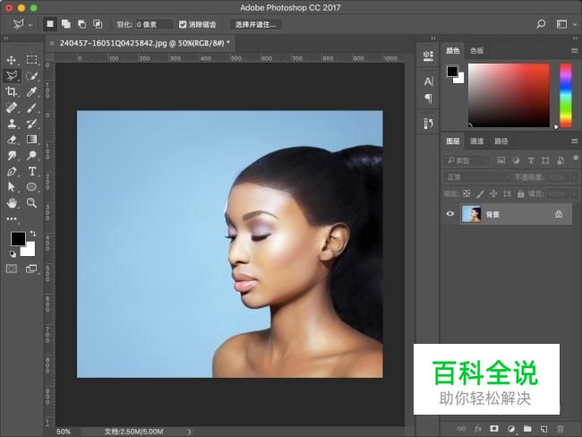Switch to the Layers tab
This screenshot has width=582, height=437.
point(452,141)
